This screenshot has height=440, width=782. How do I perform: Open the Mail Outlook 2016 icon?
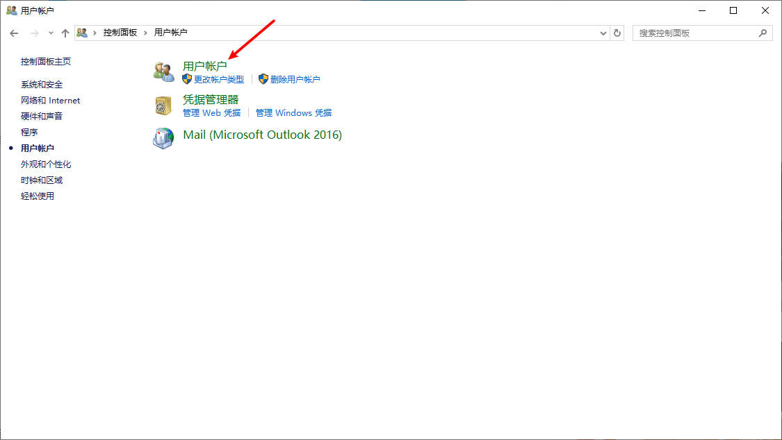click(163, 138)
